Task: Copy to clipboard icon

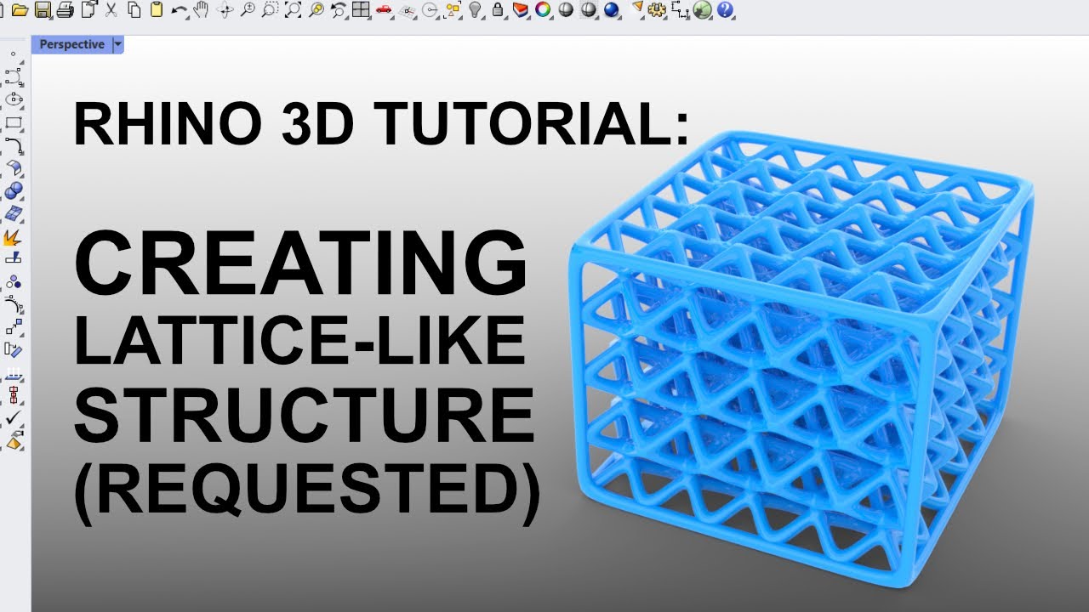Action: [x=134, y=10]
